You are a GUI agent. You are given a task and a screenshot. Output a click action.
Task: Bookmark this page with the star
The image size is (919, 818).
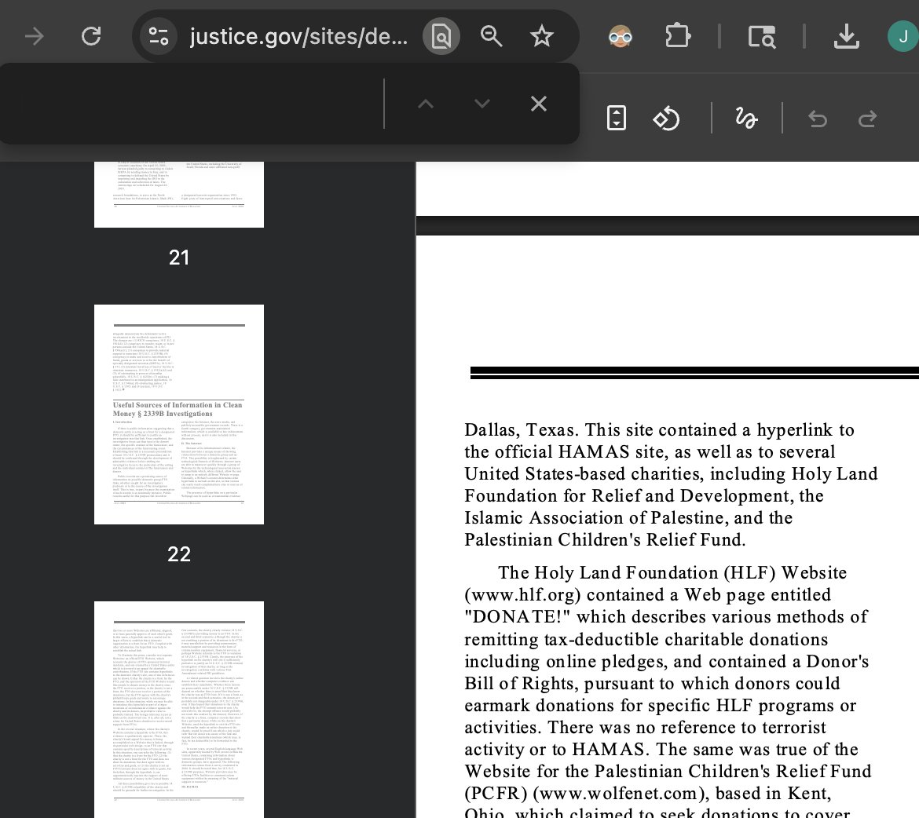click(542, 36)
